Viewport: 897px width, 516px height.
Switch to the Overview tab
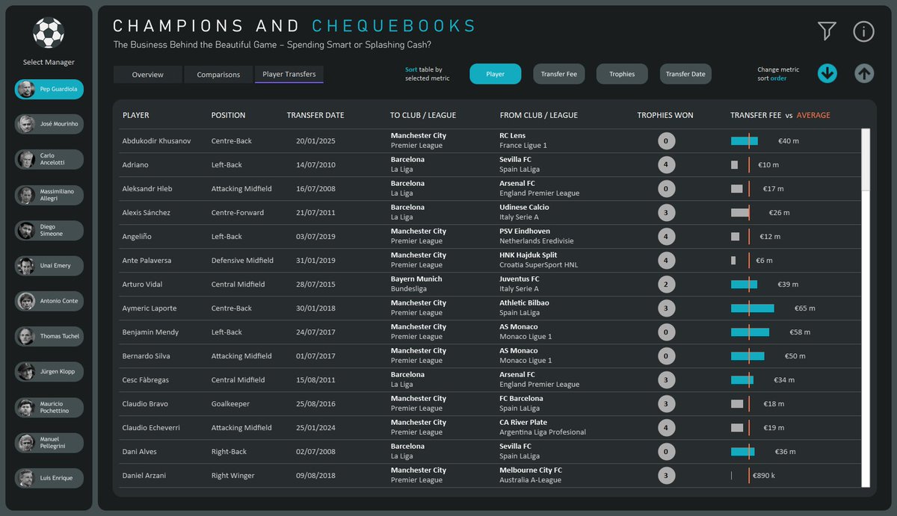(148, 75)
